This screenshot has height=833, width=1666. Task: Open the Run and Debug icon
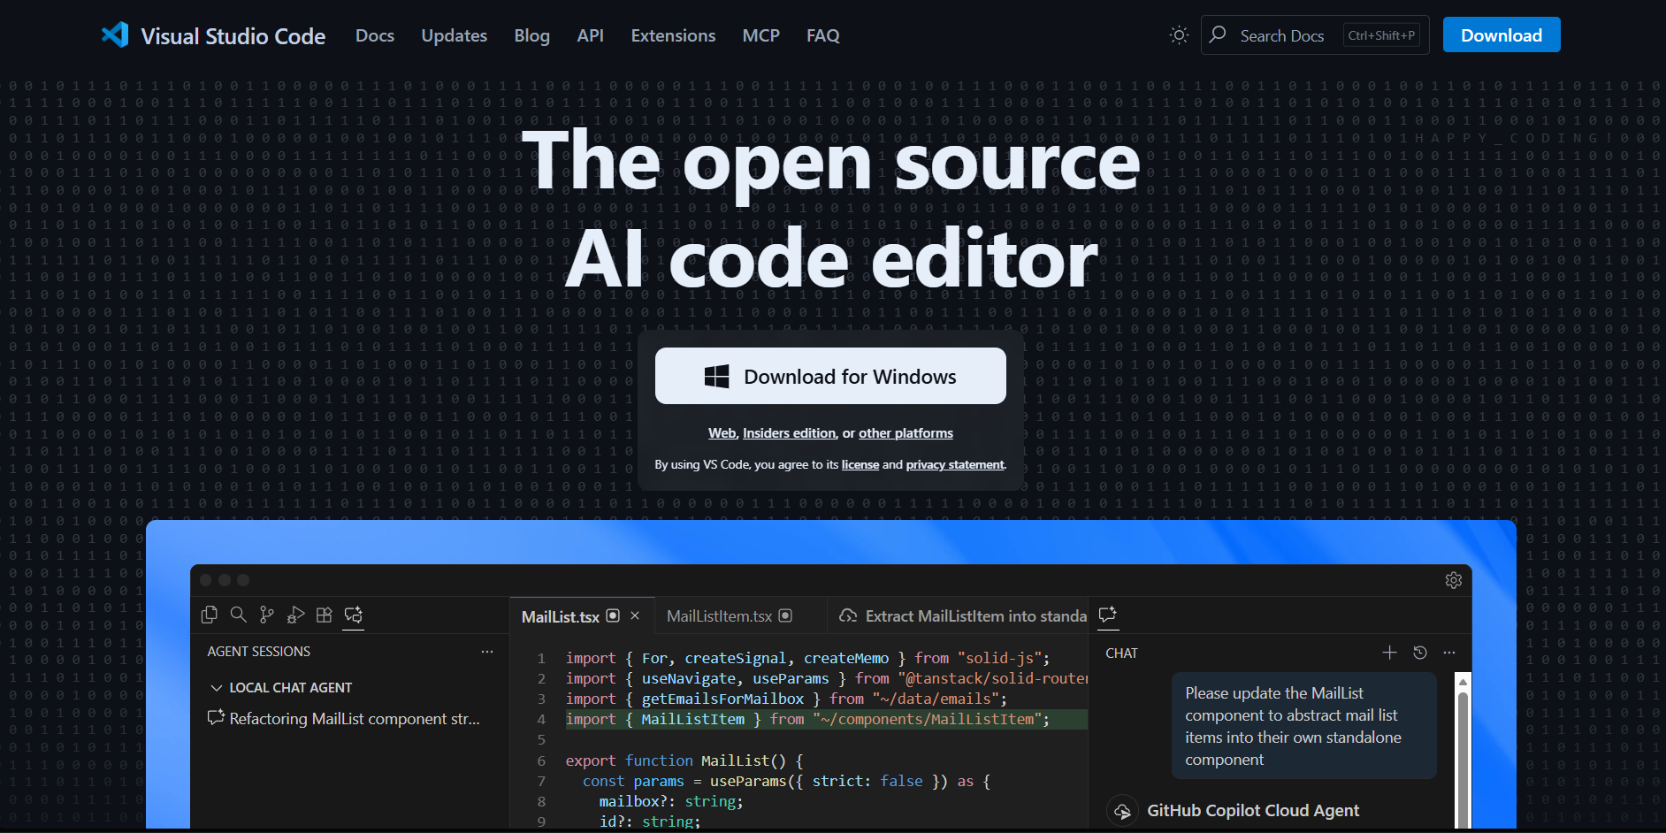coord(295,615)
